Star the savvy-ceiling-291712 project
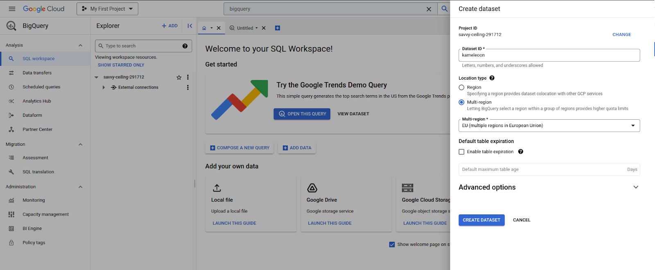Viewport: 655px width, 270px height. [179, 77]
